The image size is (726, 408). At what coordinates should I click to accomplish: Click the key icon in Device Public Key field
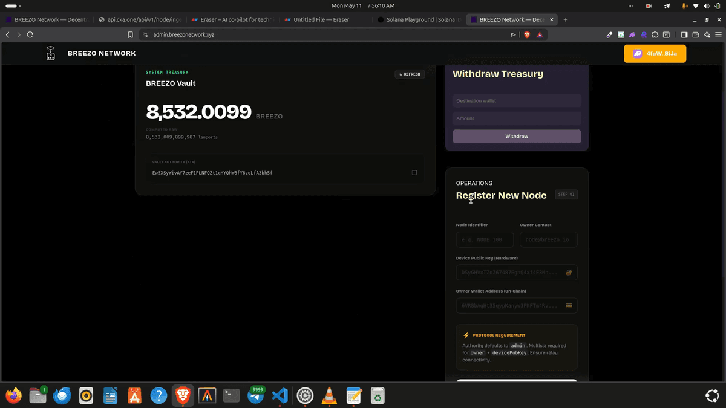[x=569, y=273]
